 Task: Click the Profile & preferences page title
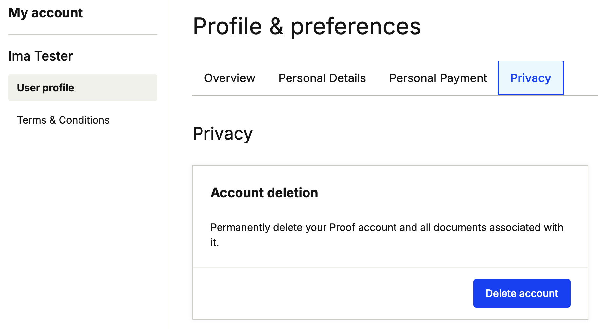point(307,26)
